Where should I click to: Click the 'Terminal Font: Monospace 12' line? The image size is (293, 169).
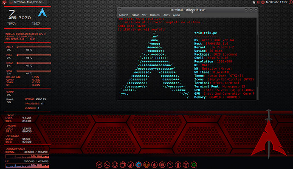click(220, 86)
